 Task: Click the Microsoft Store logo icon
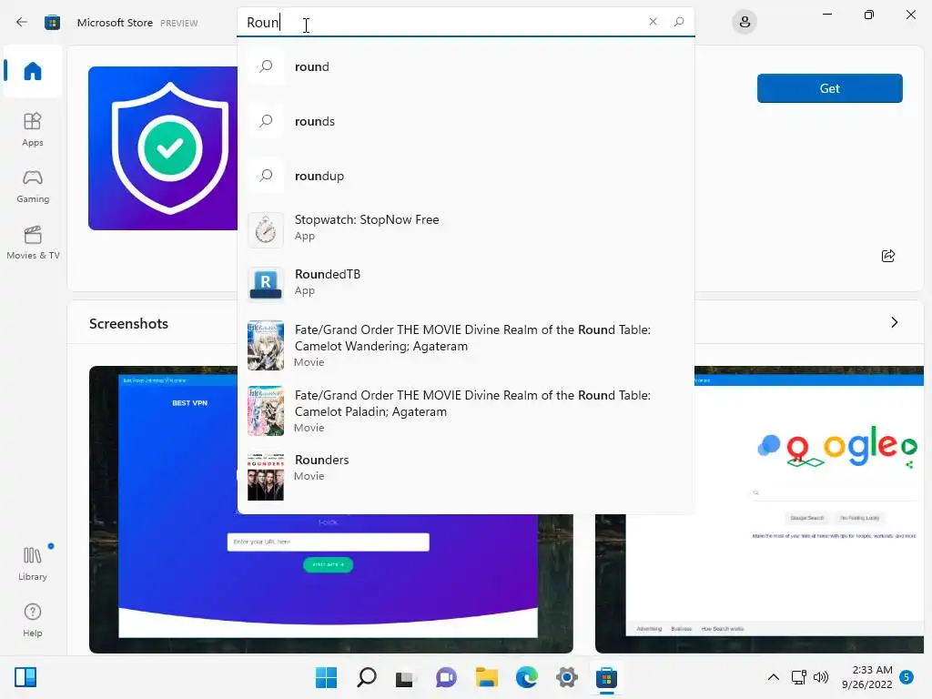(x=52, y=23)
